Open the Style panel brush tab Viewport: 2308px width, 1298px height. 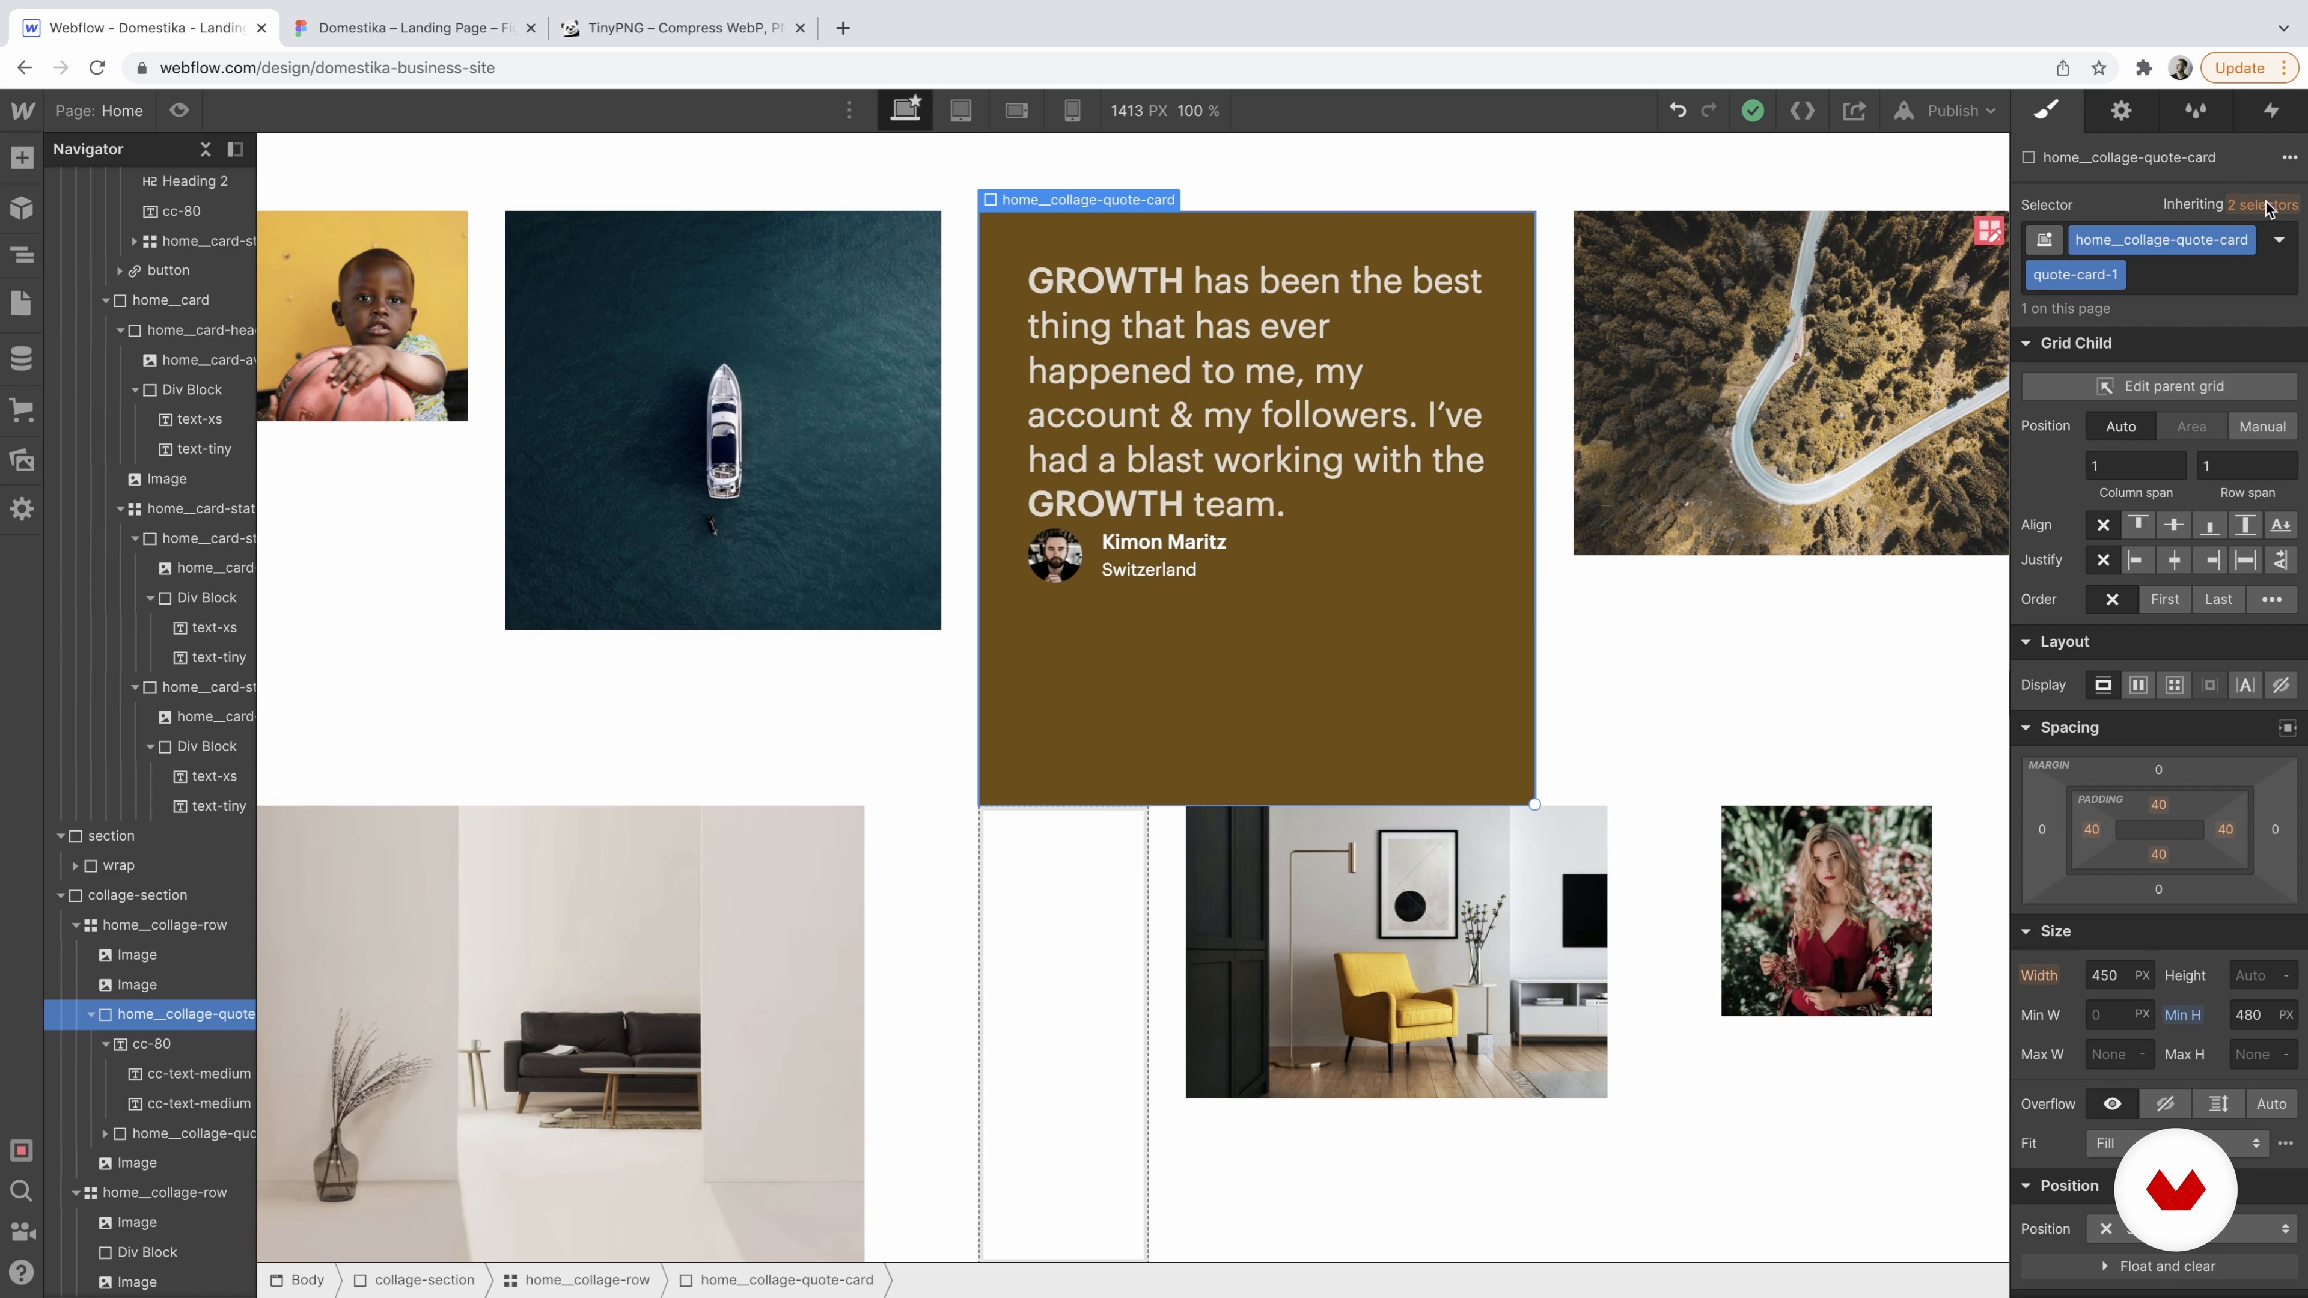2047,110
